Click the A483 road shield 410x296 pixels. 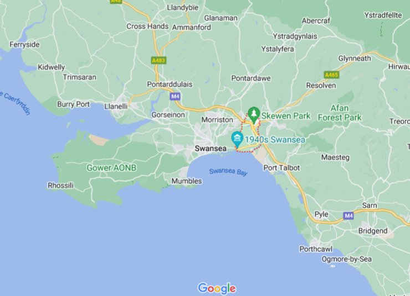click(158, 60)
